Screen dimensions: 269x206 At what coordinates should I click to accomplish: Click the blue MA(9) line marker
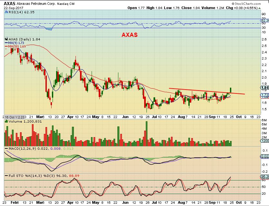click(x=6, y=43)
